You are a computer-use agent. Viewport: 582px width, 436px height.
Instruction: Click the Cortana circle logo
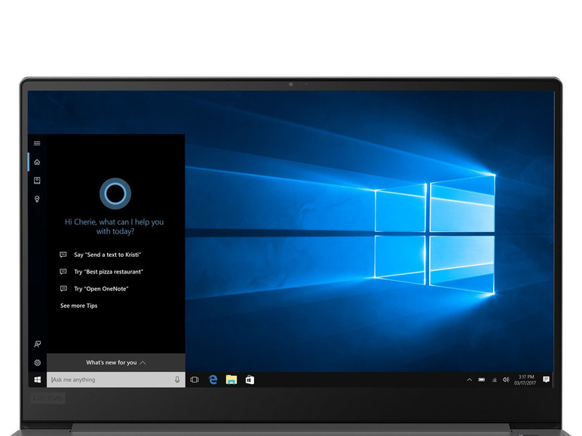(x=115, y=194)
